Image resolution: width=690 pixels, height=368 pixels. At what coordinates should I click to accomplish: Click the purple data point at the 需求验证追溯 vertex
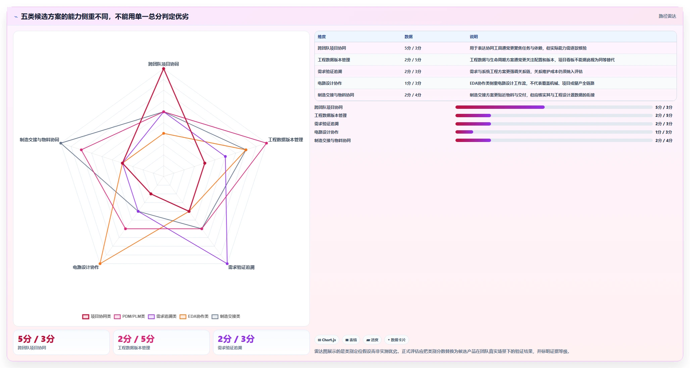point(227,264)
